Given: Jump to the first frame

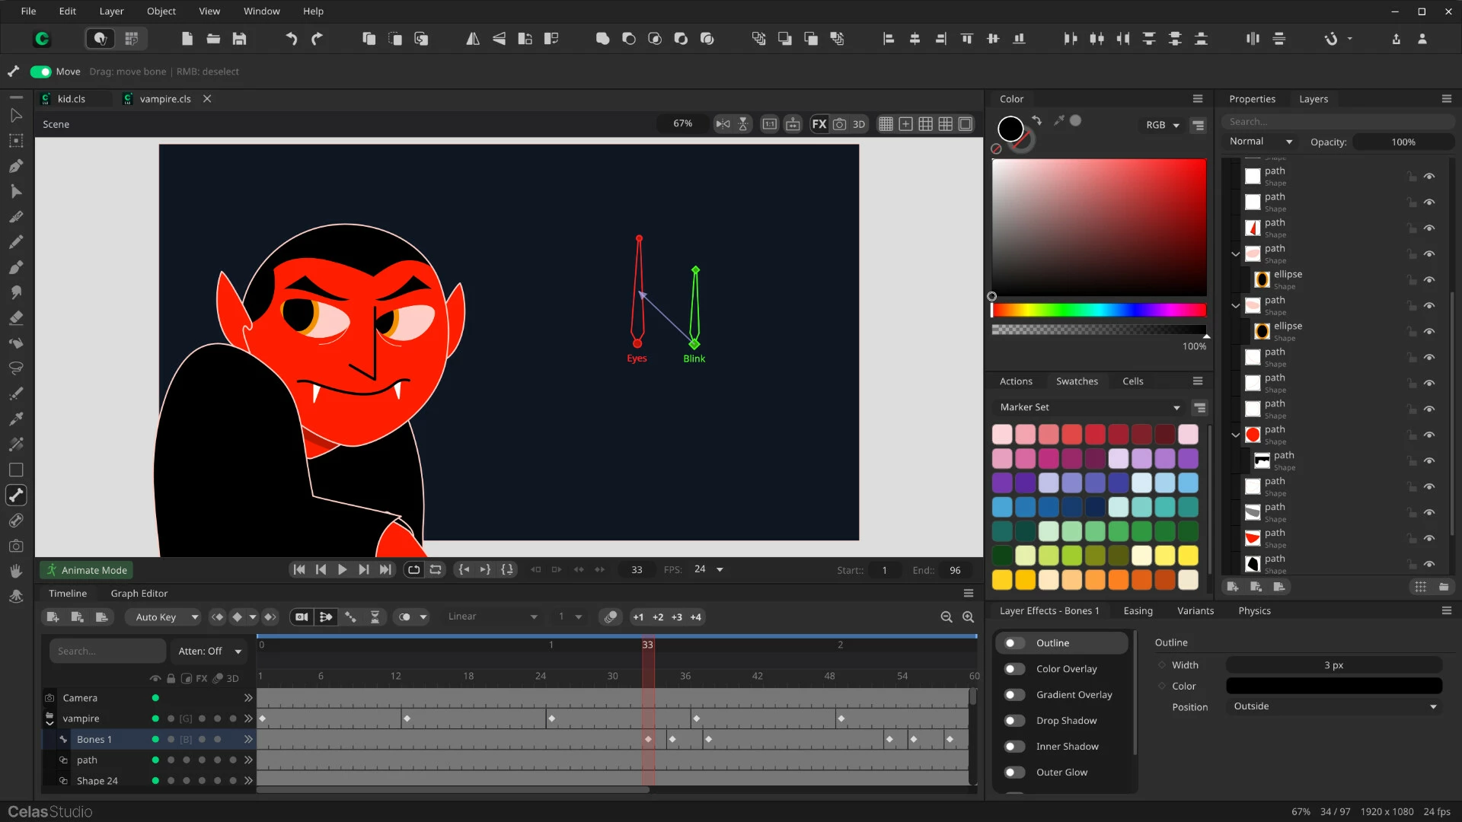Looking at the screenshot, I should pos(299,569).
